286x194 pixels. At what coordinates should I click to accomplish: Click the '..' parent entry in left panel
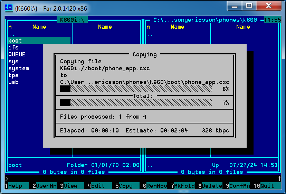[x=12, y=34]
